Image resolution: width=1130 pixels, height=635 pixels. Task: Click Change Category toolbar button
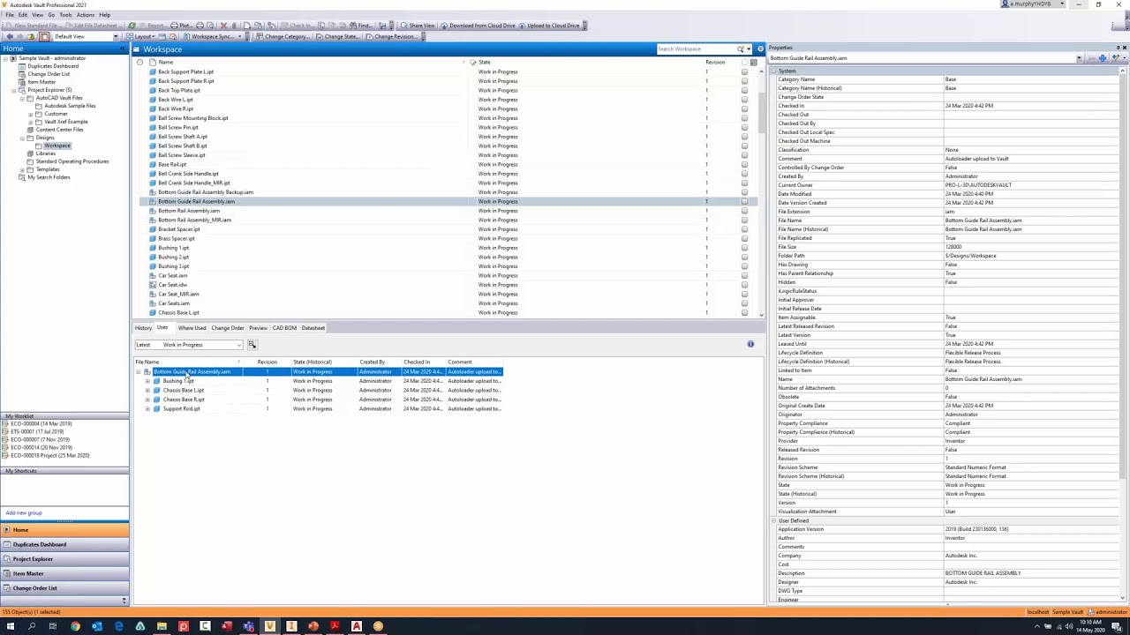(282, 36)
